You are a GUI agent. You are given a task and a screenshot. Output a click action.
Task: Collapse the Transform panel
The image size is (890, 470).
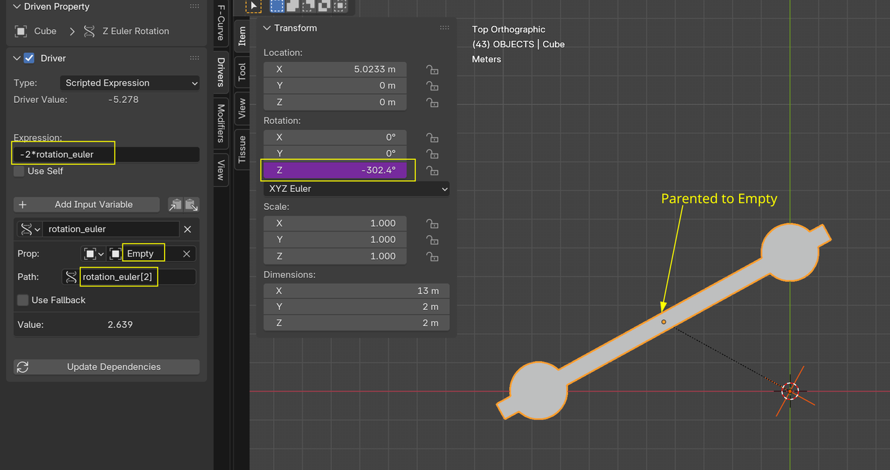[267, 29]
